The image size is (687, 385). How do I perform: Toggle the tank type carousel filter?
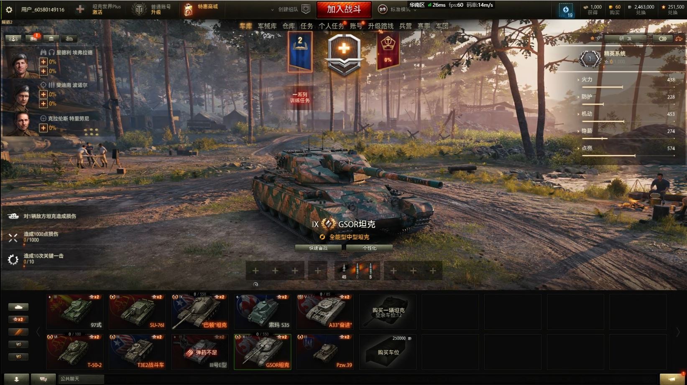[18, 307]
